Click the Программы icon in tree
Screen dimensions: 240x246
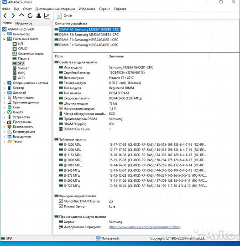pyautogui.click(x=10, y=122)
